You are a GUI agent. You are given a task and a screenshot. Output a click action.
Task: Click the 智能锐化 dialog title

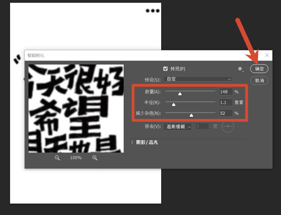point(36,55)
